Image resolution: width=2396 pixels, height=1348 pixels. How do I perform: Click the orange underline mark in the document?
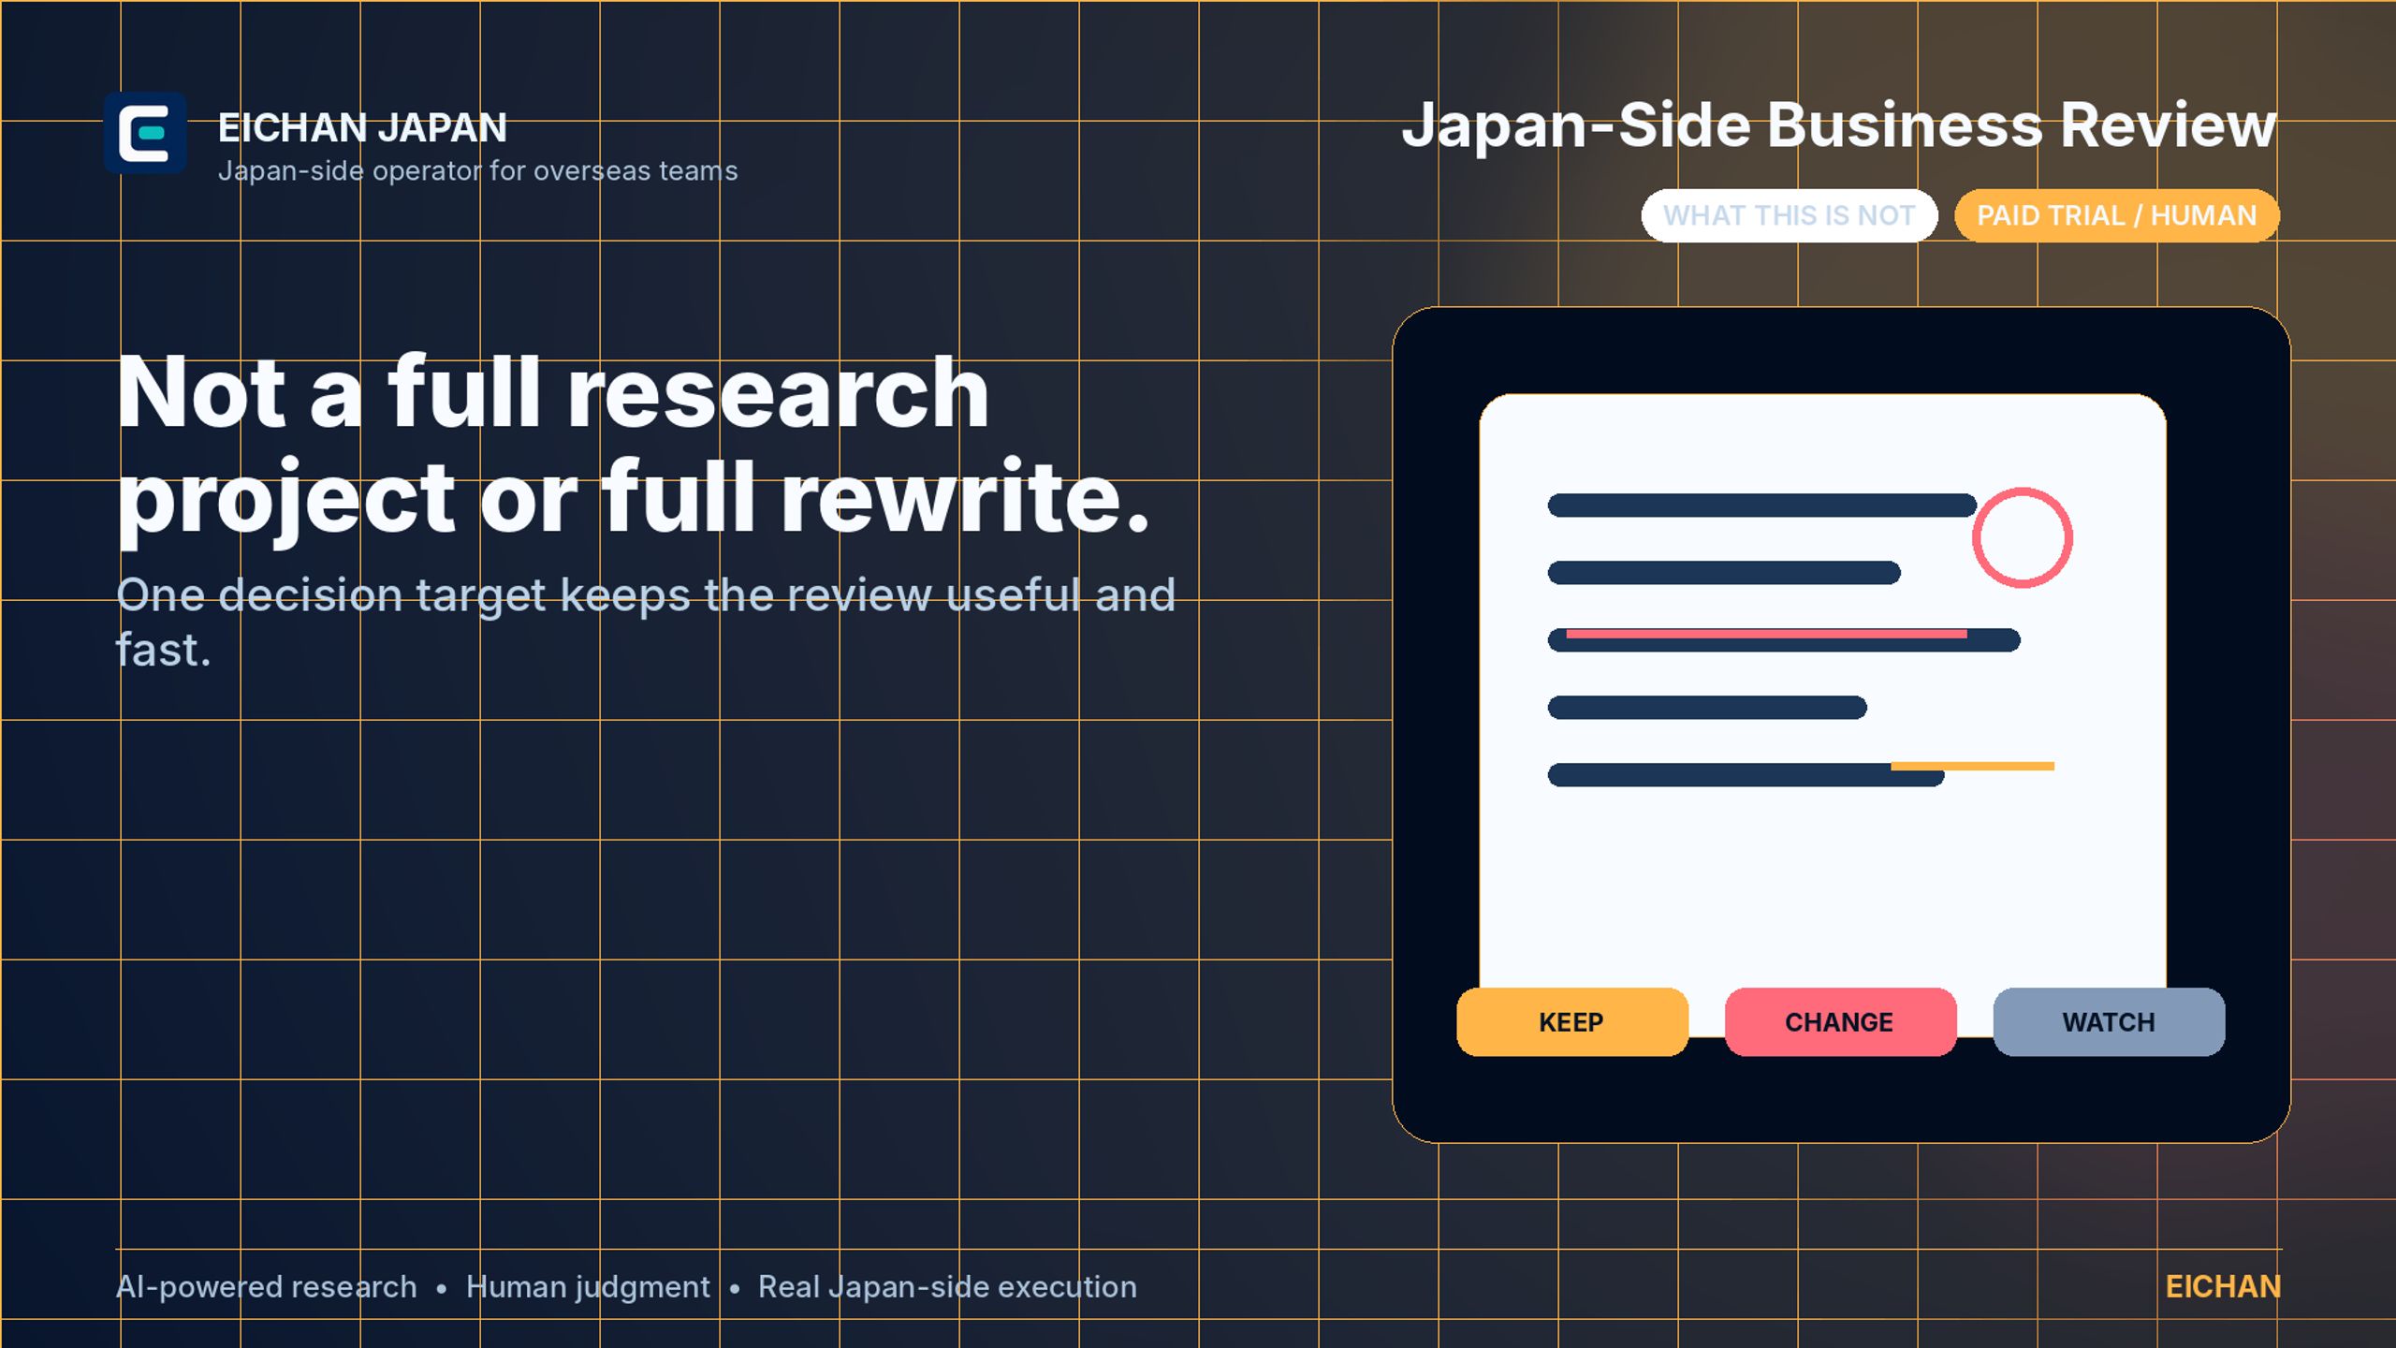point(1973,766)
